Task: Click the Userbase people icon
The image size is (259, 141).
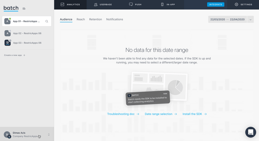Action: (96, 4)
